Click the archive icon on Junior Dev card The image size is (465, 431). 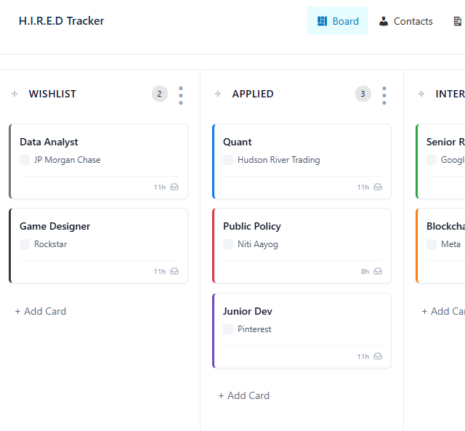point(378,357)
